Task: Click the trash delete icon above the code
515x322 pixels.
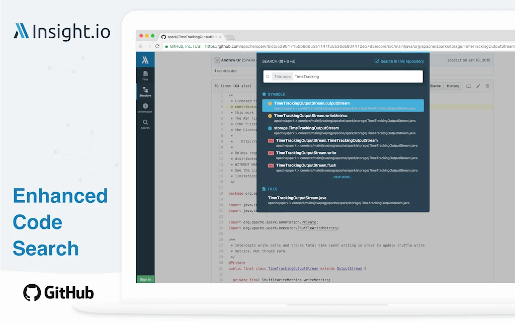Action: pyautogui.click(x=487, y=86)
